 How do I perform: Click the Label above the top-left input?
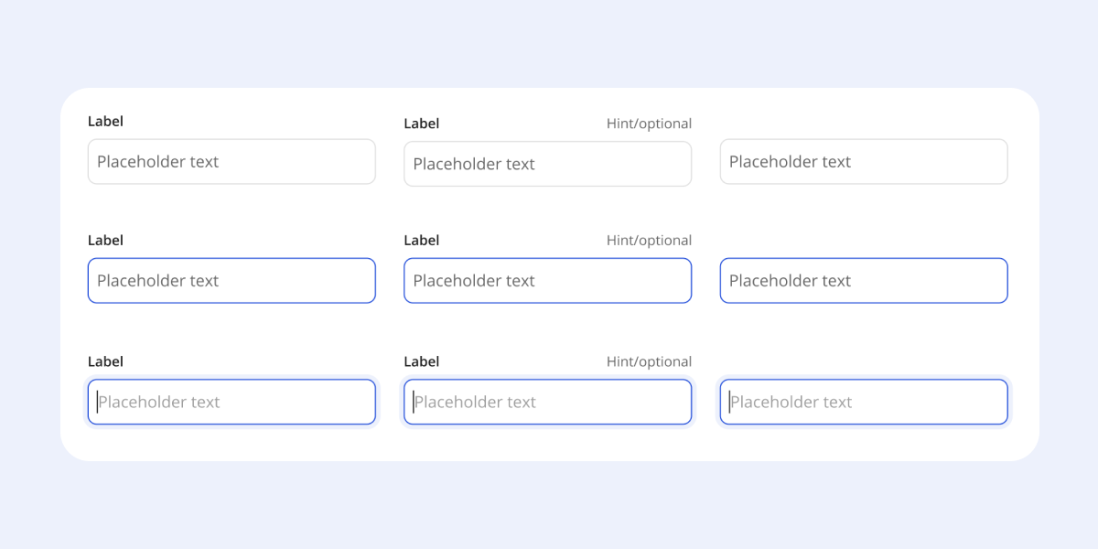pyautogui.click(x=105, y=121)
